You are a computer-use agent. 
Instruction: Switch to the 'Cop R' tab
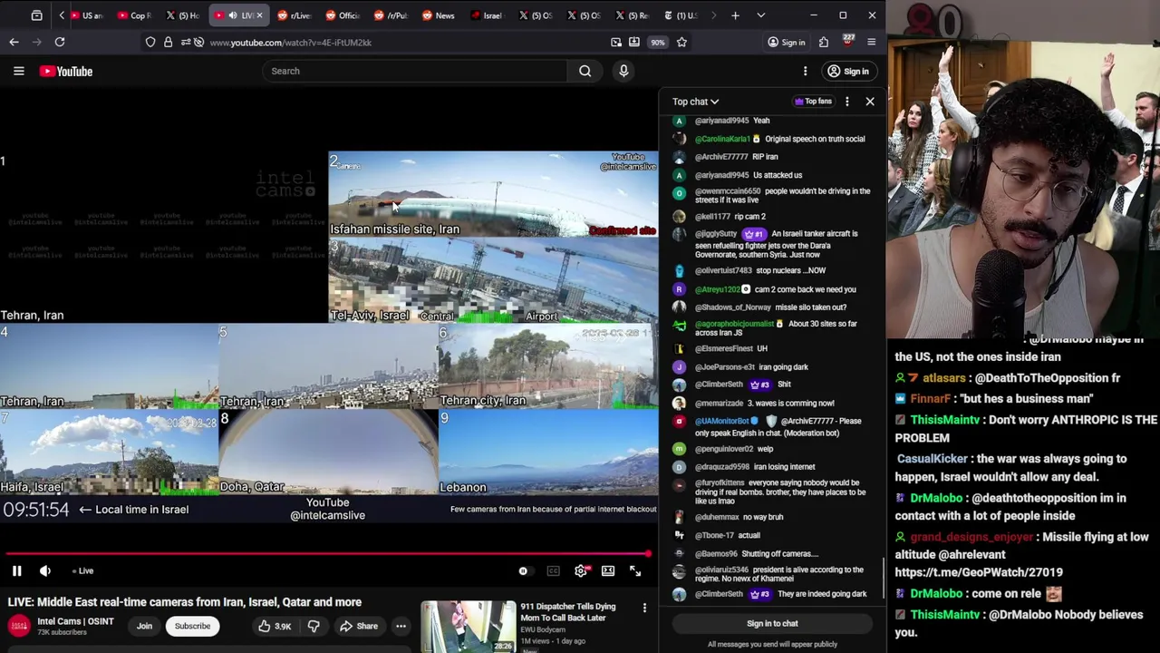(x=135, y=15)
